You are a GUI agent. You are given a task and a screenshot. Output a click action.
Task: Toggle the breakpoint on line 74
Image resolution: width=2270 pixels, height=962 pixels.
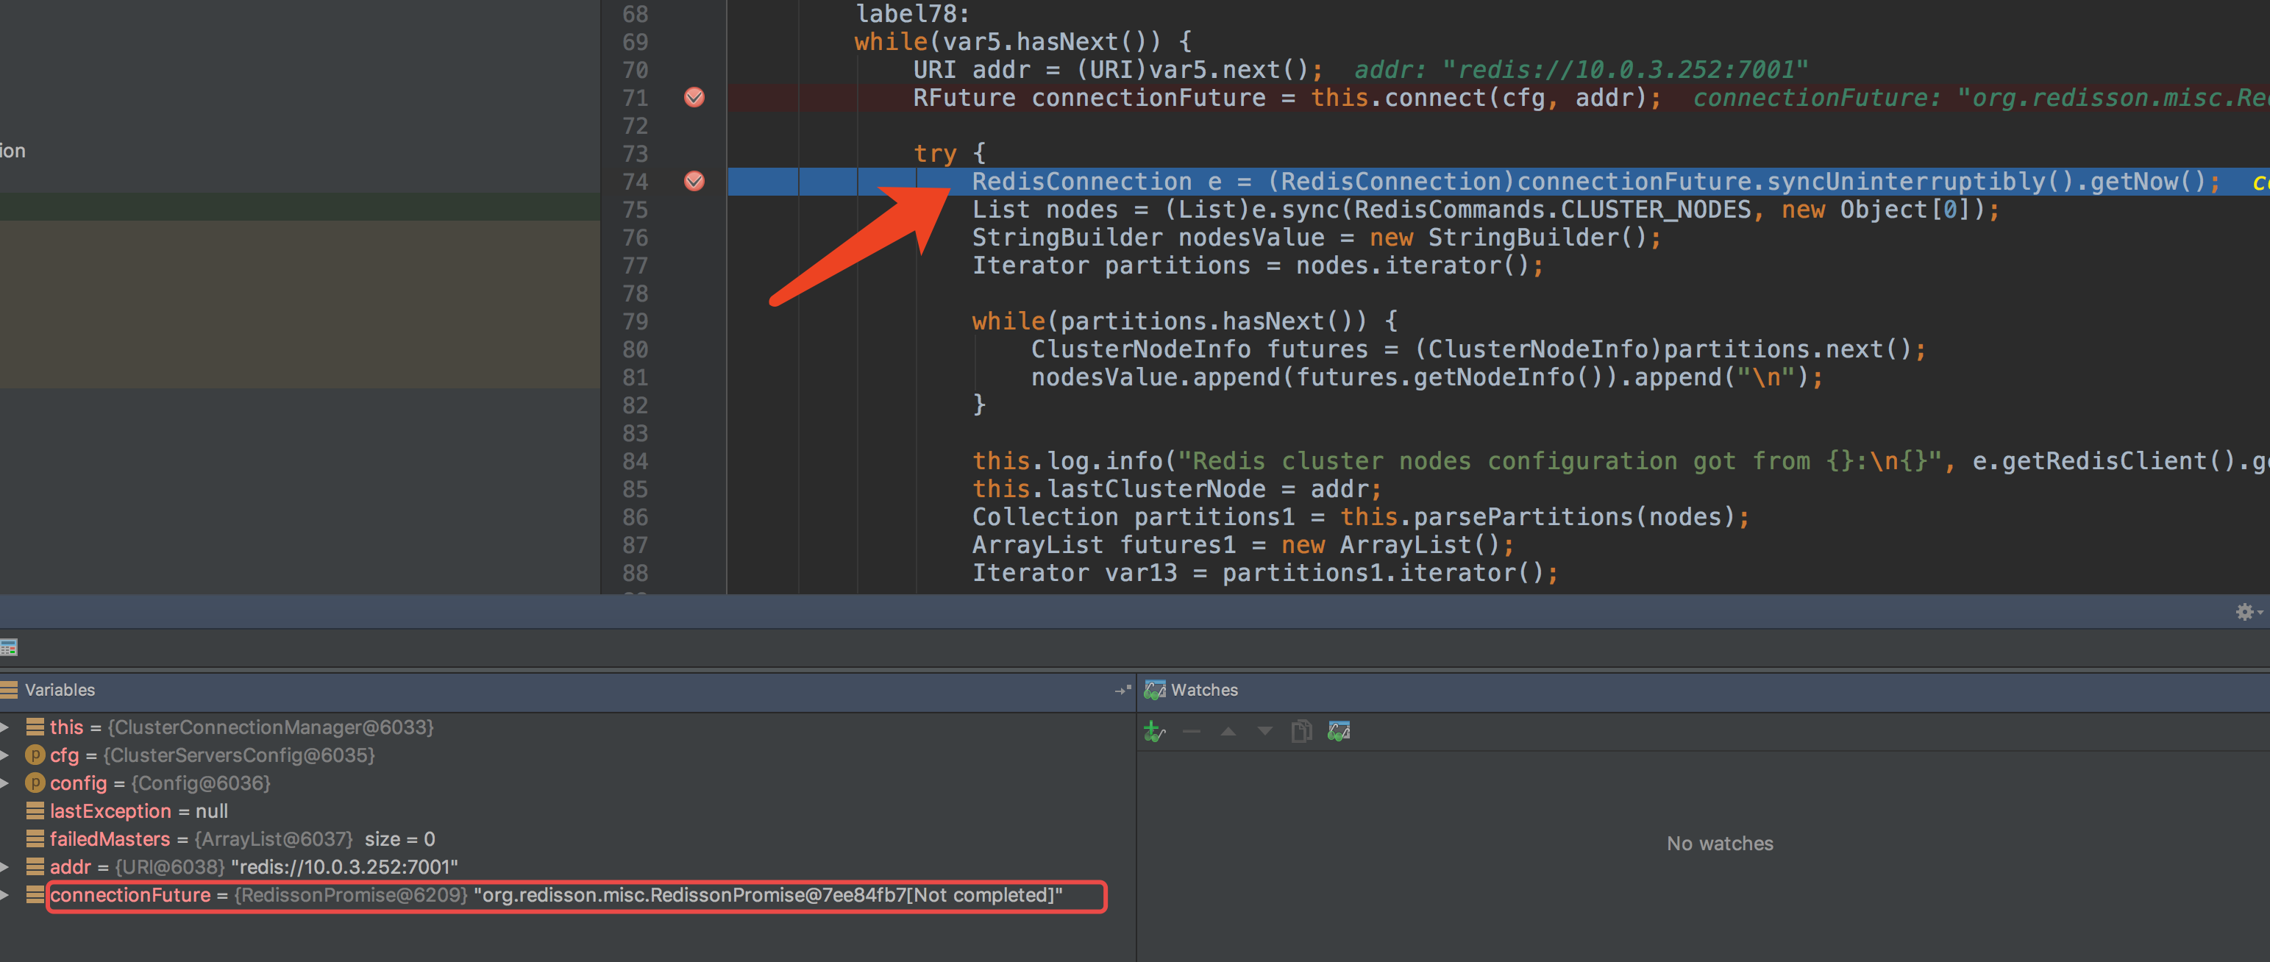[x=694, y=182]
